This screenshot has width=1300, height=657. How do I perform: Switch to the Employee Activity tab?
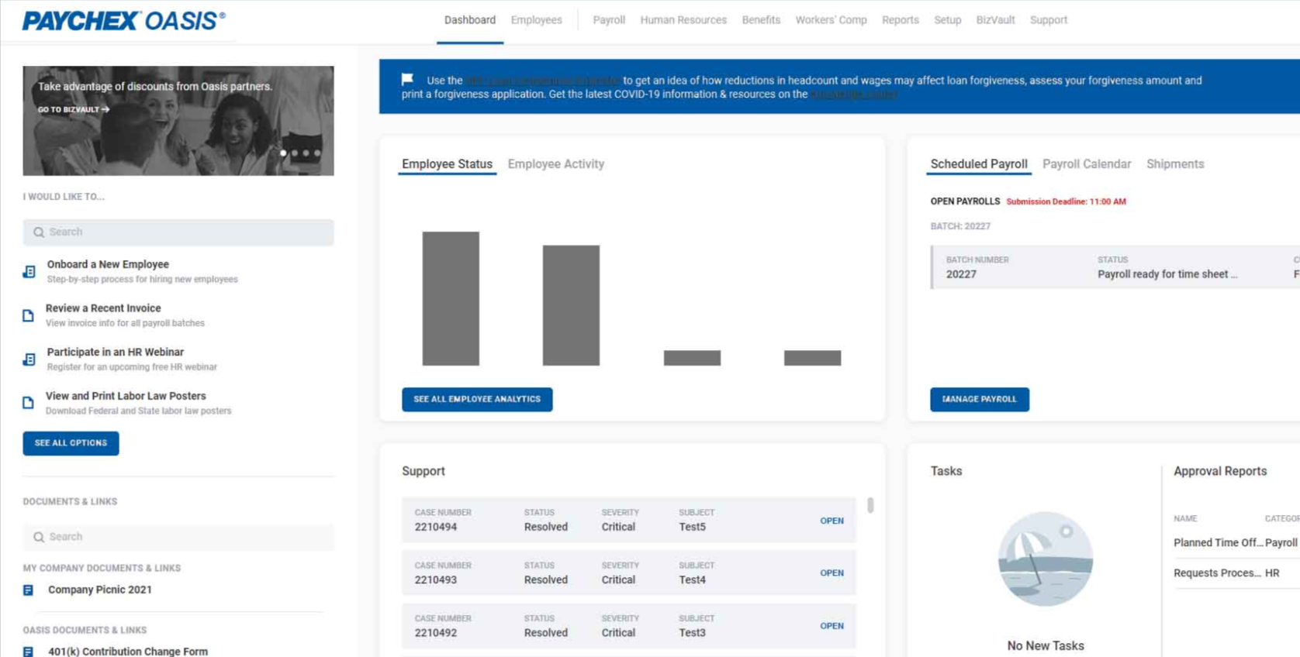click(x=555, y=164)
